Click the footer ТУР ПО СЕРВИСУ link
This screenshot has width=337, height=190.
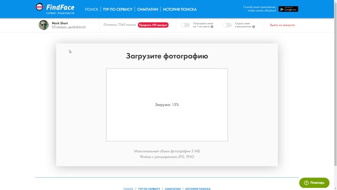click(x=149, y=189)
